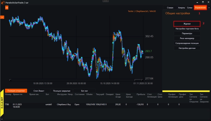Screen dimensions: 211x121
Task: Collapse panel with orange minus button left of chart
Action: pos(2,17)
